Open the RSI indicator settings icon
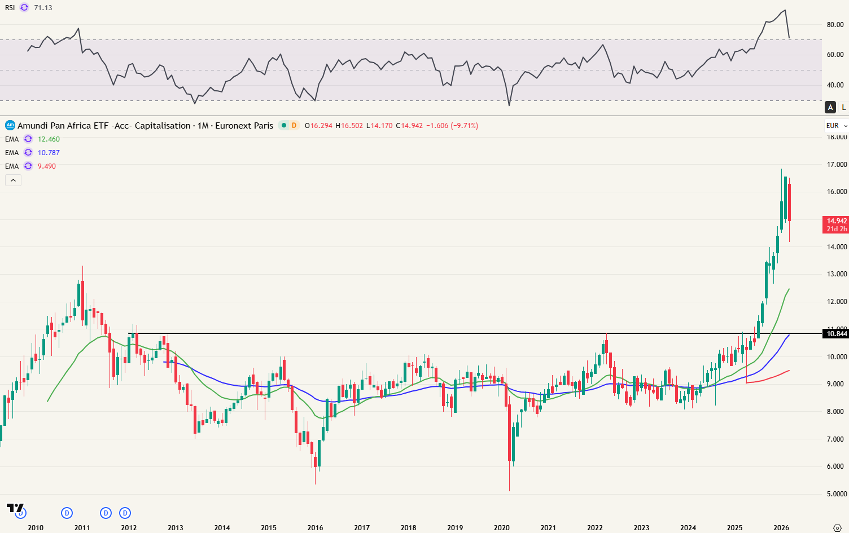Image resolution: width=849 pixels, height=533 pixels. pos(23,8)
